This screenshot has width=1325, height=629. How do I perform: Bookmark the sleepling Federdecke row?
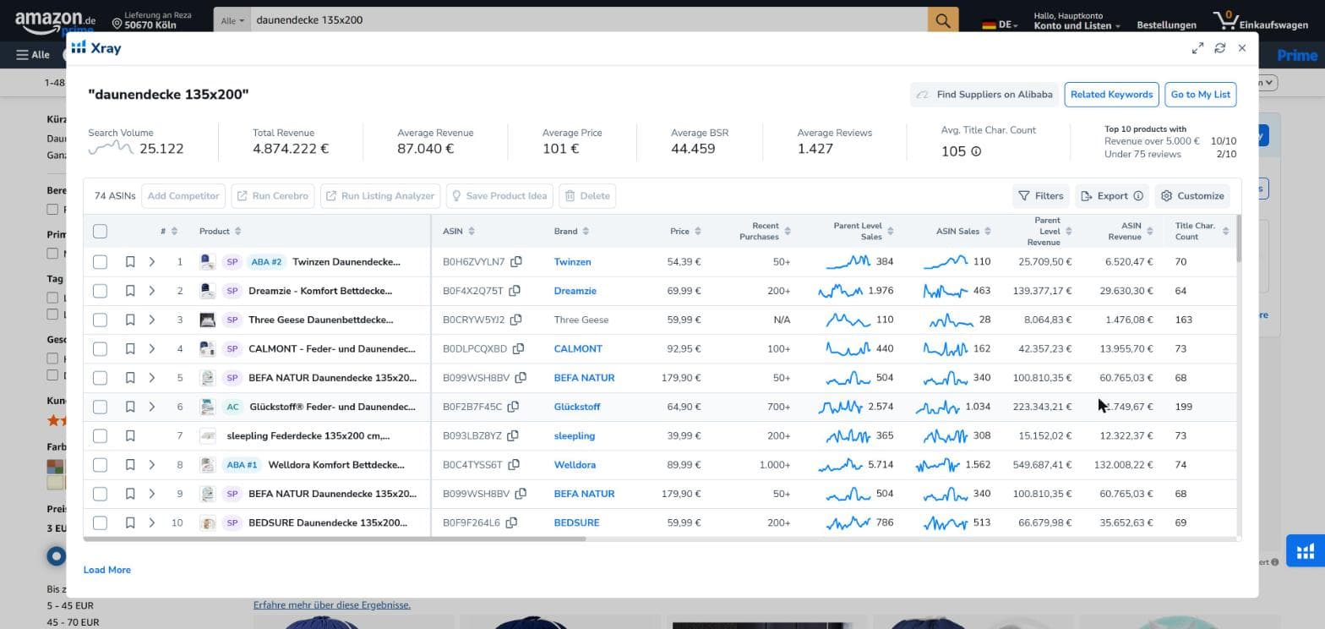pyautogui.click(x=130, y=436)
